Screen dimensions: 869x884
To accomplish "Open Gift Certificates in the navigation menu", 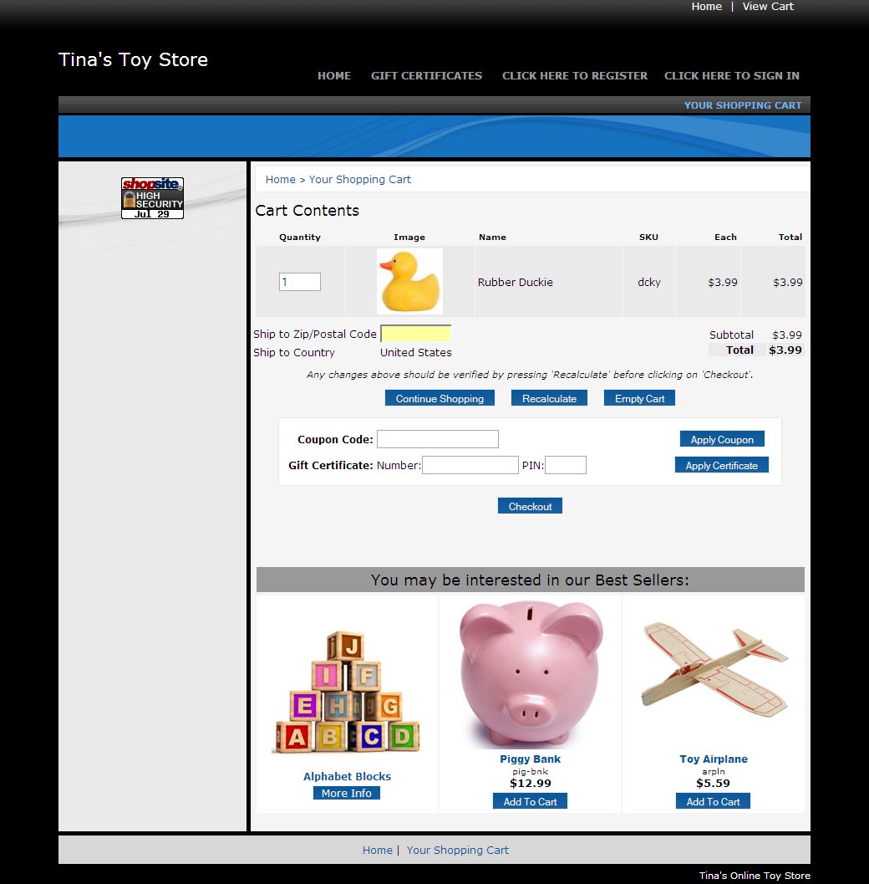I will [426, 75].
